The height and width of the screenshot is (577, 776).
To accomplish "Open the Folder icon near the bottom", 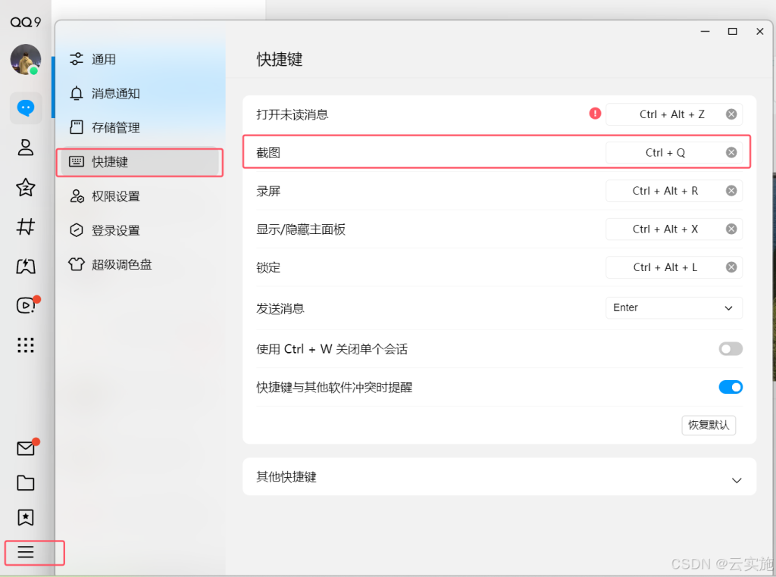I will pyautogui.click(x=25, y=482).
